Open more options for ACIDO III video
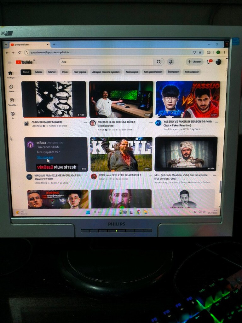This screenshot has height=323, width=242. point(85,122)
